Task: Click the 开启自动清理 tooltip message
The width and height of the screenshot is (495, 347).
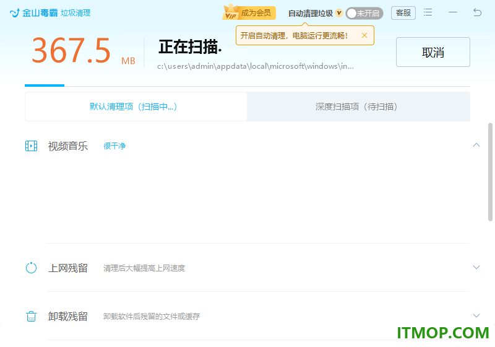Action: click(x=294, y=36)
